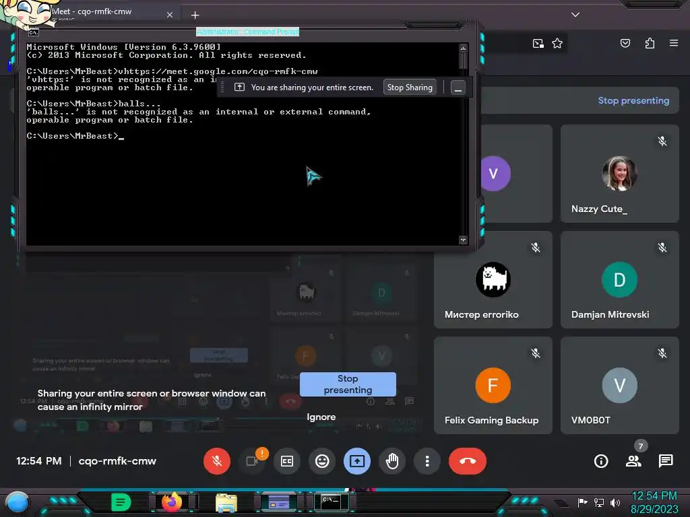Click Command Prompt window system icon
Screen dimensions: 690x517
click(x=34, y=32)
